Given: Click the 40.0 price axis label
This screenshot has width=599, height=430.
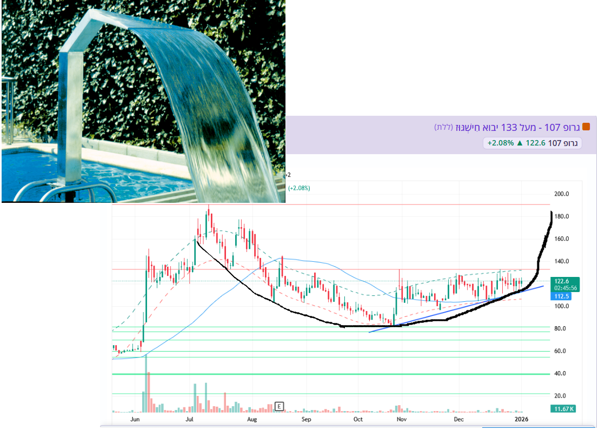Looking at the screenshot, I should [x=560, y=373].
